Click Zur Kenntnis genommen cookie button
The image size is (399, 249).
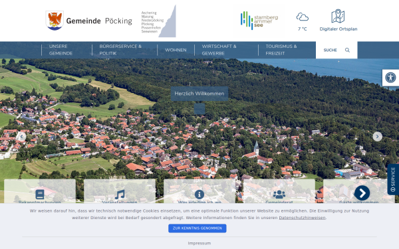(198, 228)
